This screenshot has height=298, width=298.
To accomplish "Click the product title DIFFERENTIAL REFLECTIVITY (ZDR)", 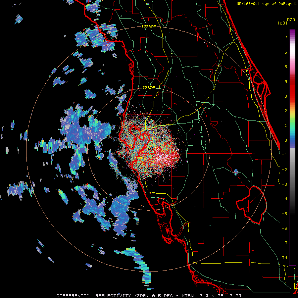I will pos(103,296).
